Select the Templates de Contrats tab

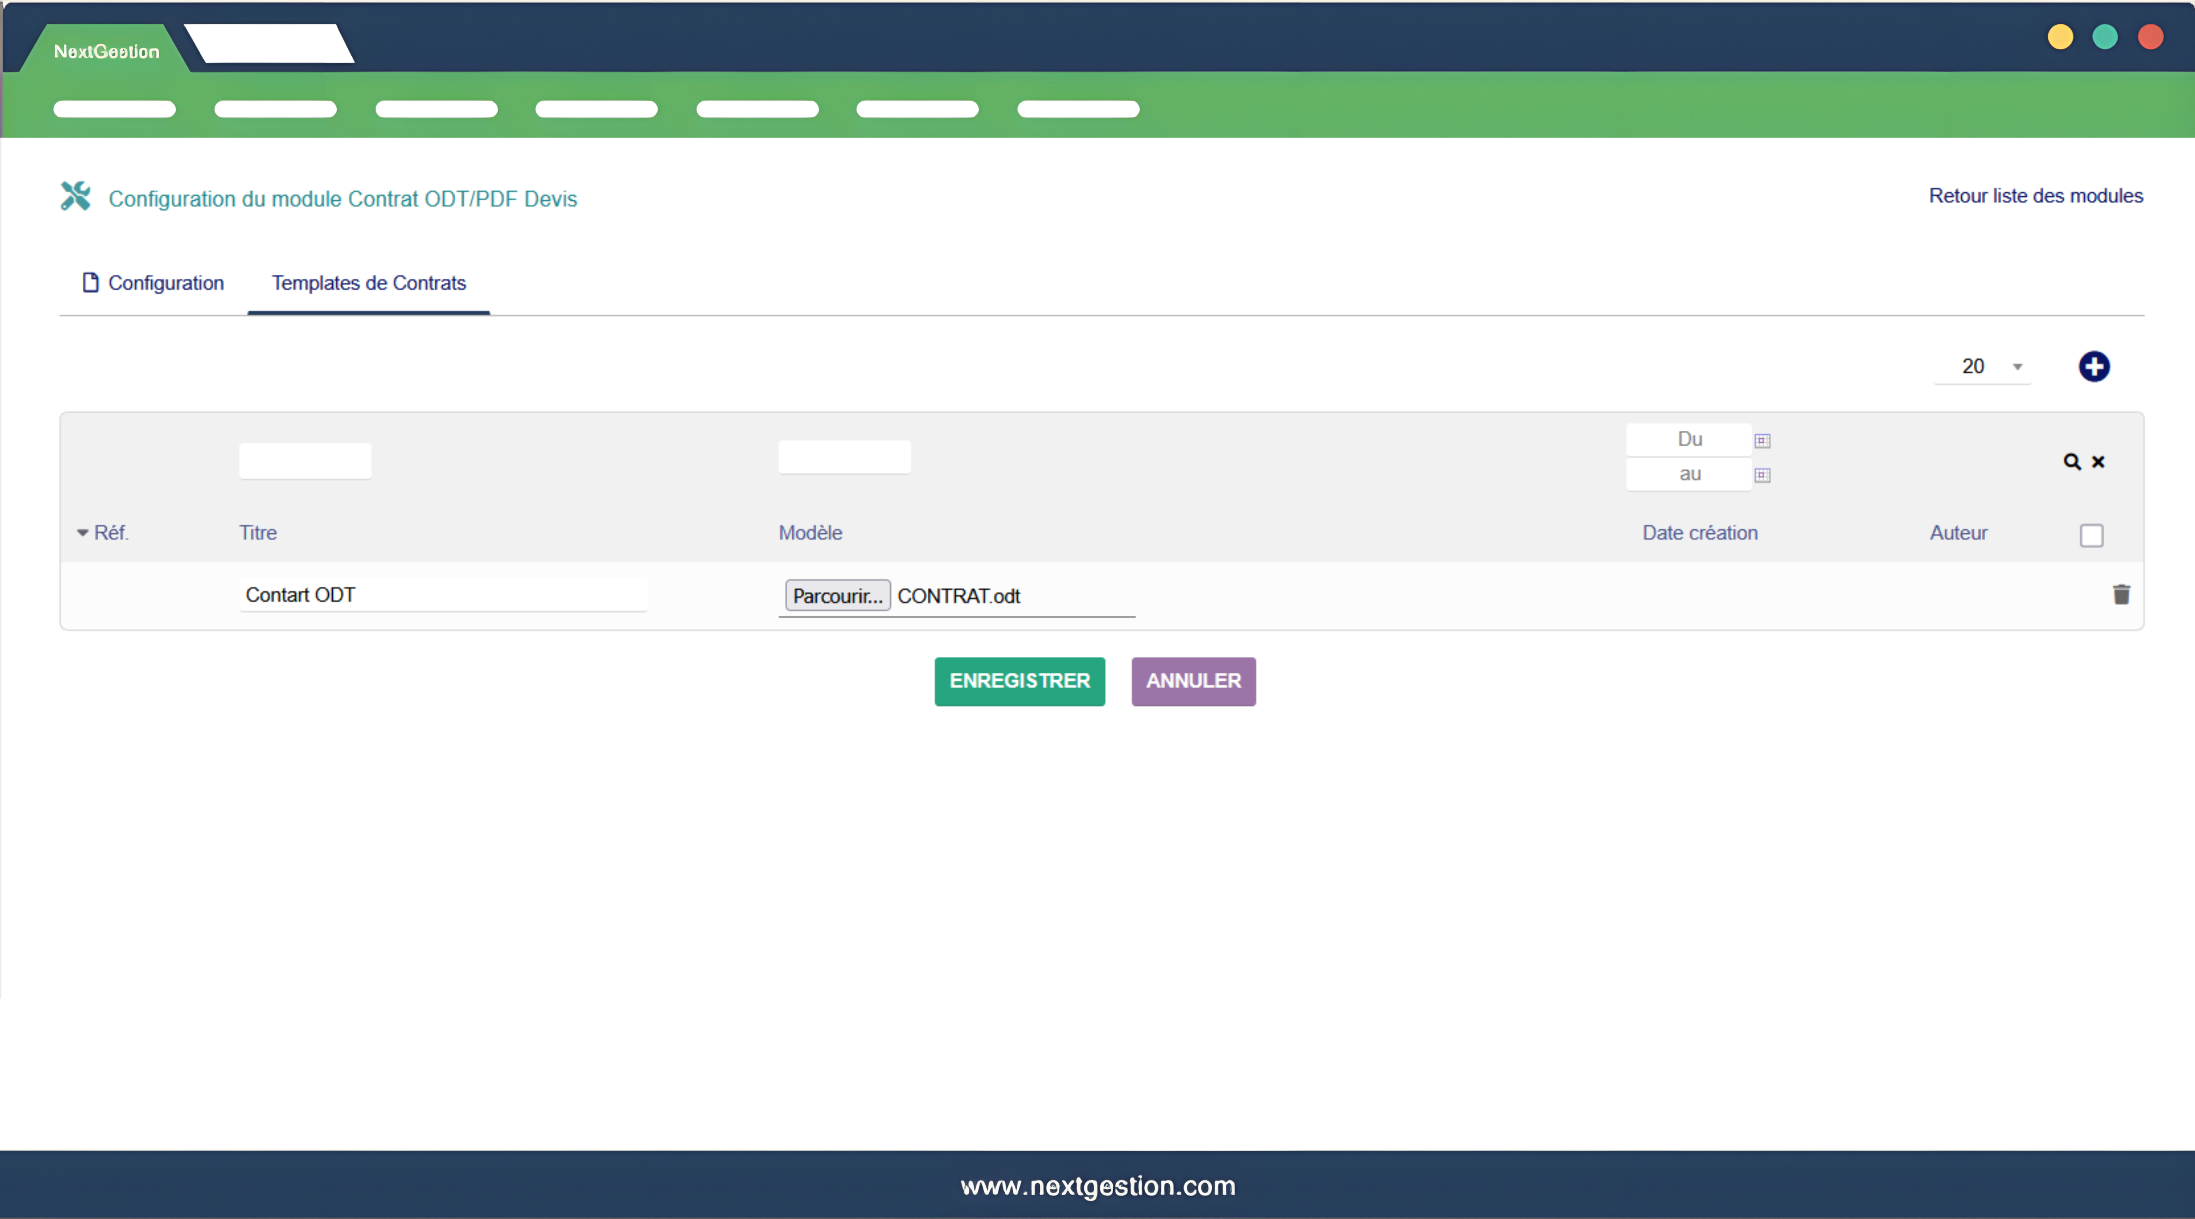(368, 283)
